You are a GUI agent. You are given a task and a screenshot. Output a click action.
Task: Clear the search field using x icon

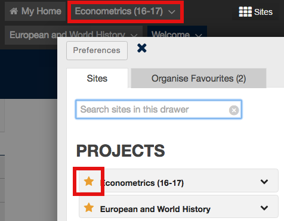(x=234, y=110)
